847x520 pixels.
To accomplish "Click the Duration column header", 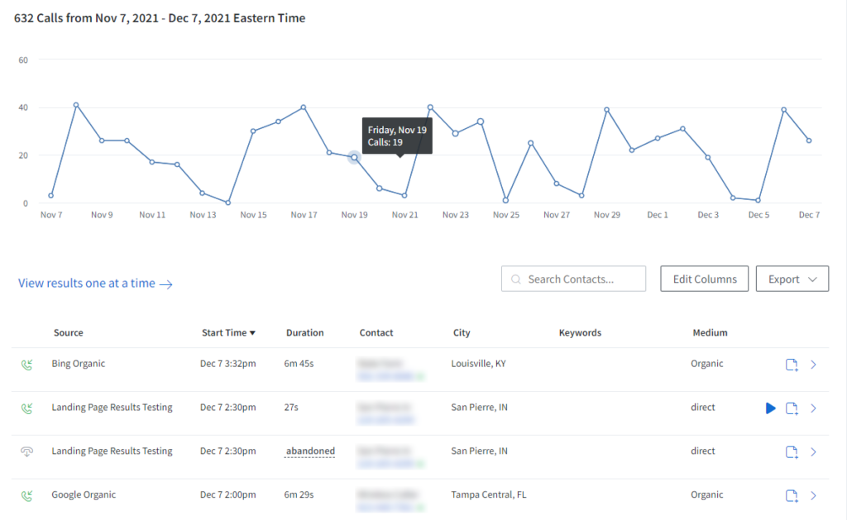I will coord(304,332).
